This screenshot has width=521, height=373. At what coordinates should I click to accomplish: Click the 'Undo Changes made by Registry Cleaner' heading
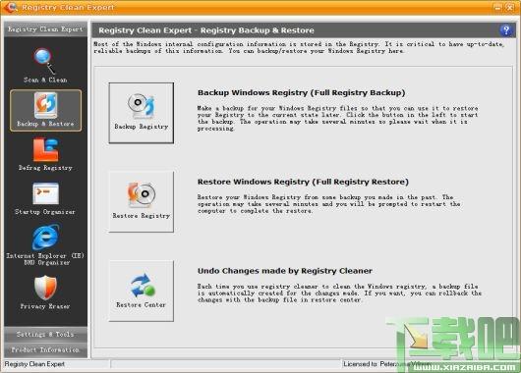click(285, 271)
